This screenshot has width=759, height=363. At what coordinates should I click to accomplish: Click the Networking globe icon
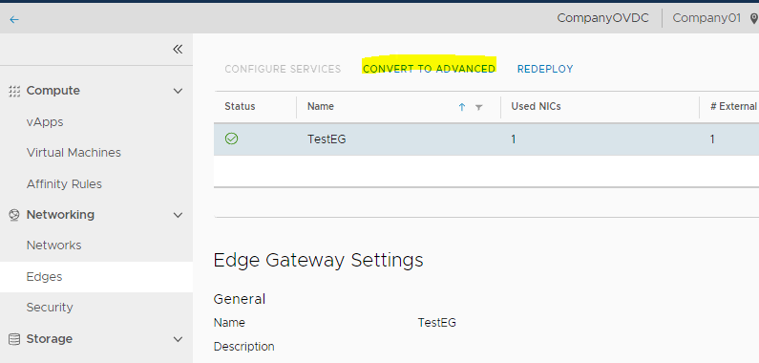point(14,215)
